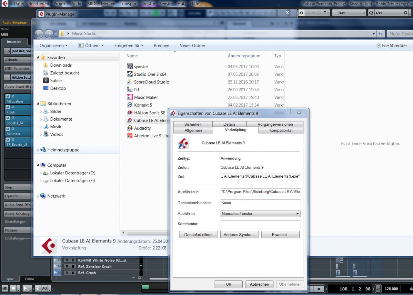Image resolution: width=413 pixels, height=295 pixels.
Task: Select Kontakt 5 shortcut
Action: tap(140, 105)
